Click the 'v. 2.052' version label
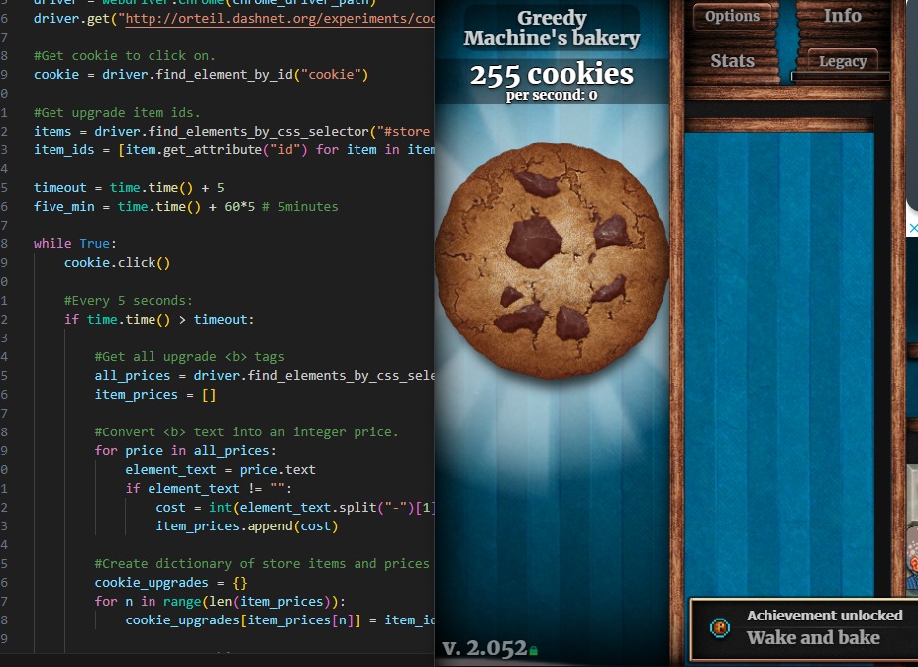918x667 pixels. [x=485, y=648]
